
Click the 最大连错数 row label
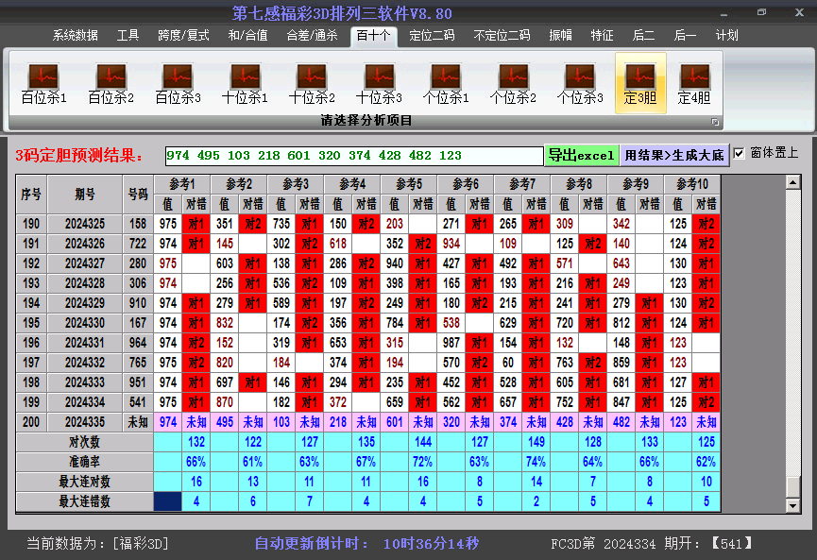coord(84,501)
